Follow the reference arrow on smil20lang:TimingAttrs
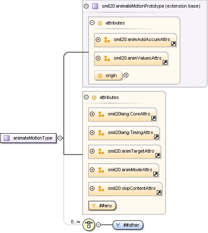The height and width of the screenshot is (233, 208). [156, 137]
